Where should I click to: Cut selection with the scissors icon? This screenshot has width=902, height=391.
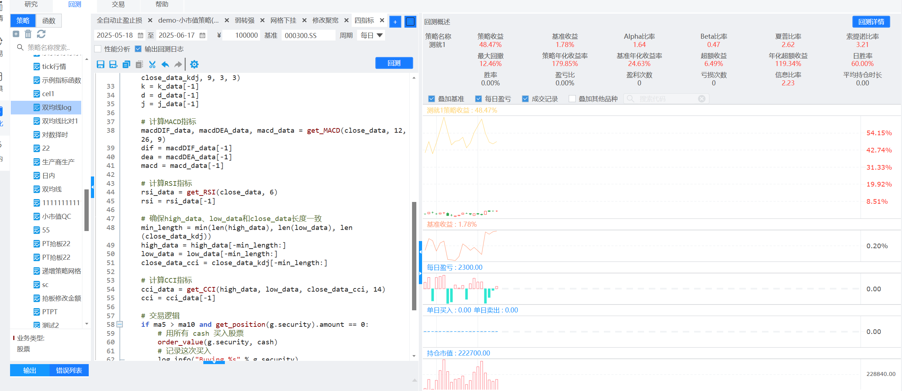[x=152, y=64]
